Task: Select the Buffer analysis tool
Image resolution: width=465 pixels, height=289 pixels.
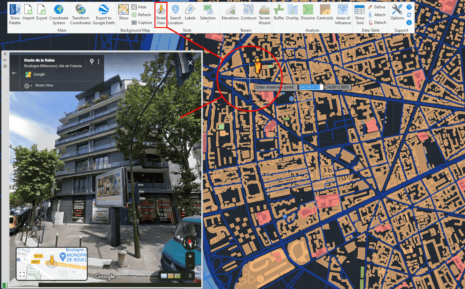Action: point(279,15)
